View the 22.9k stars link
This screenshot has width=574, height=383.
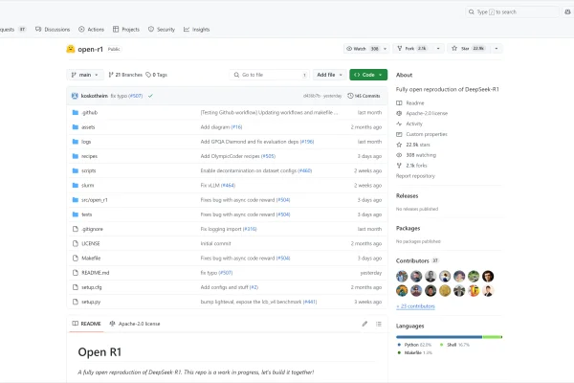click(413, 145)
